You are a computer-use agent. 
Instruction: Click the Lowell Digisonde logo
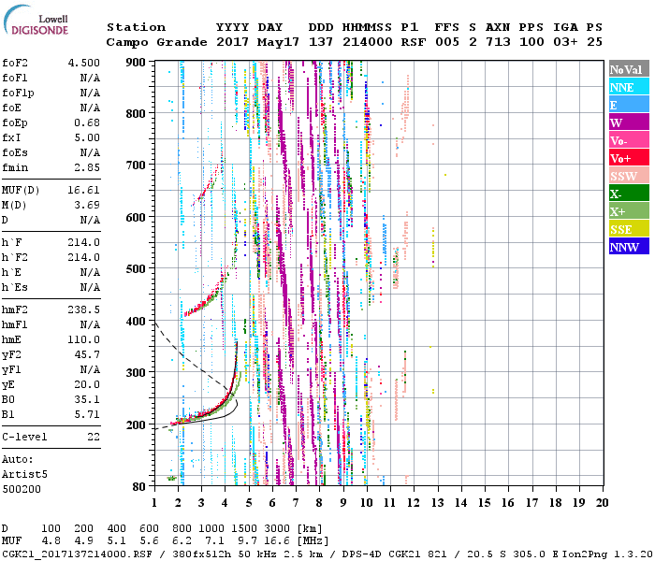pos(36,21)
